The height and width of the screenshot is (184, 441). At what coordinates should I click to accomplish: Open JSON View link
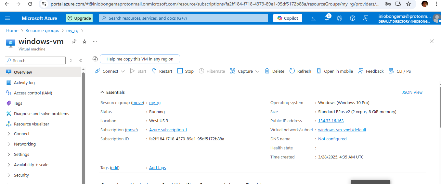[412, 92]
